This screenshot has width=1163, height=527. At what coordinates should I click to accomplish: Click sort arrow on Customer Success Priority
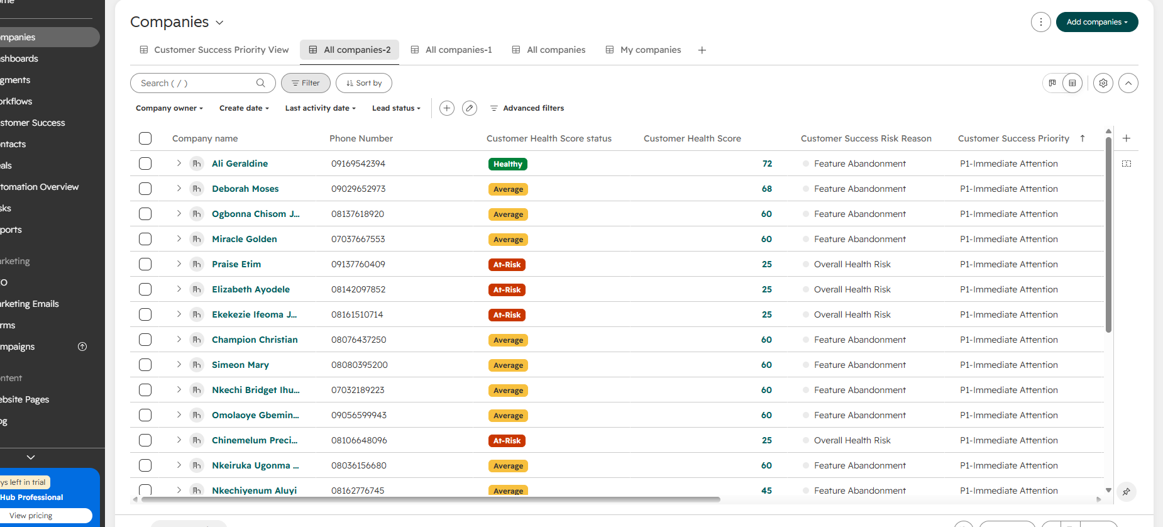[x=1083, y=138]
